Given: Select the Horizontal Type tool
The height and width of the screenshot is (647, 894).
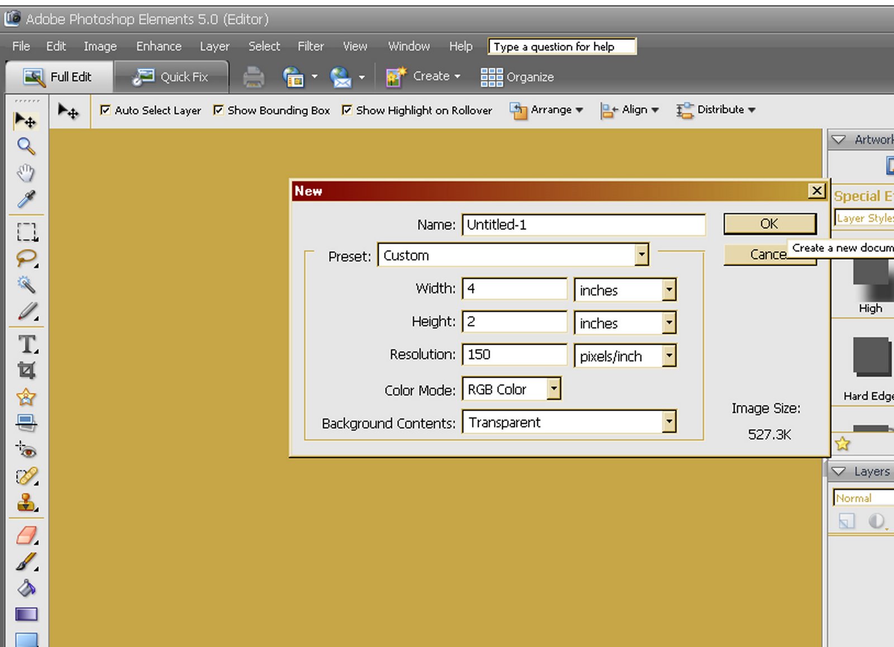Looking at the screenshot, I should coord(27,344).
